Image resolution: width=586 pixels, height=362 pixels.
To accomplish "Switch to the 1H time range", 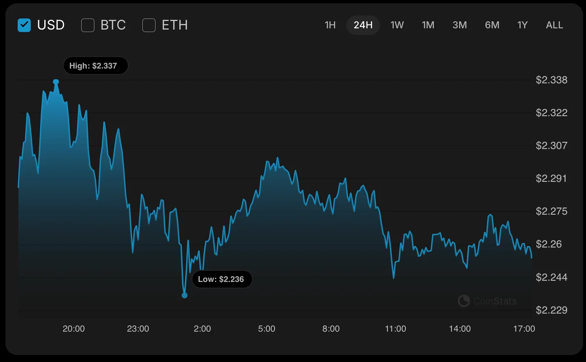I will click(x=330, y=25).
